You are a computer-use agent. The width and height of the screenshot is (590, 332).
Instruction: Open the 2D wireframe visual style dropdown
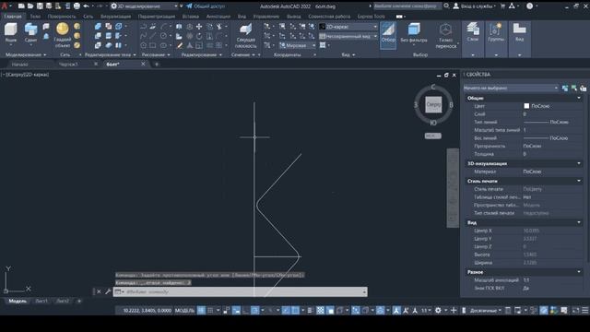coord(348,27)
